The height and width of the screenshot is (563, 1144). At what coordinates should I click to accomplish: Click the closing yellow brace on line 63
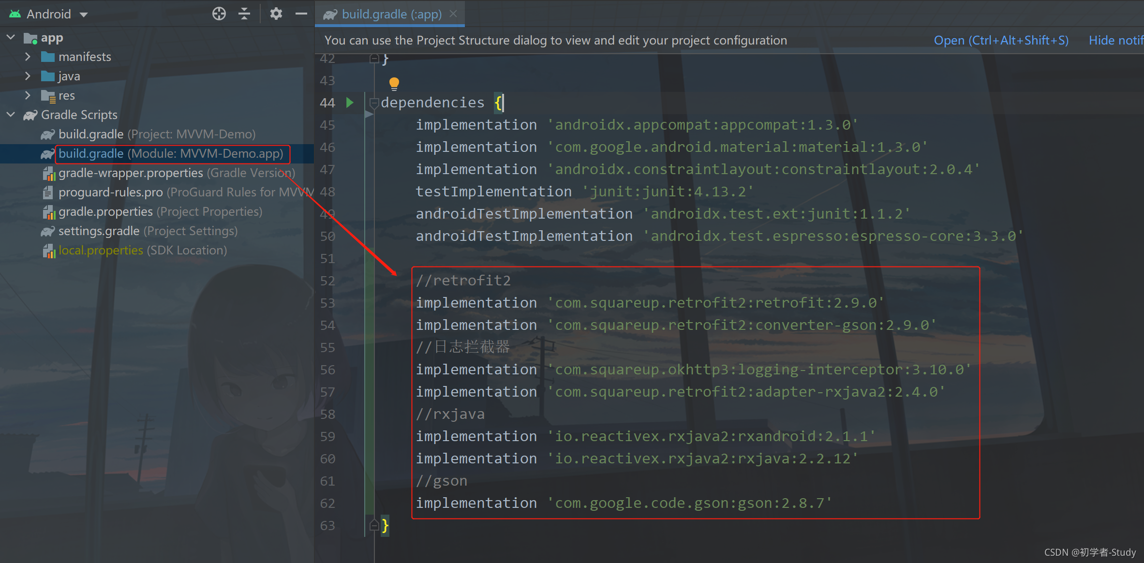385,525
